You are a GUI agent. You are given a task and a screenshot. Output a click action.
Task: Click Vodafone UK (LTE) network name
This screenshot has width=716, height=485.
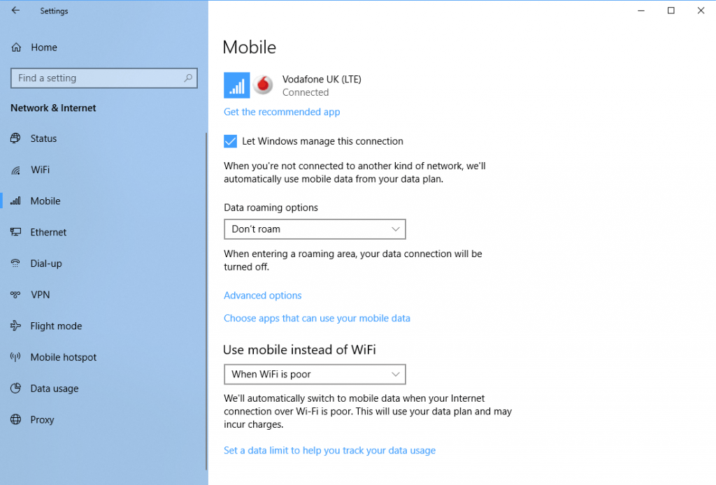(322, 79)
